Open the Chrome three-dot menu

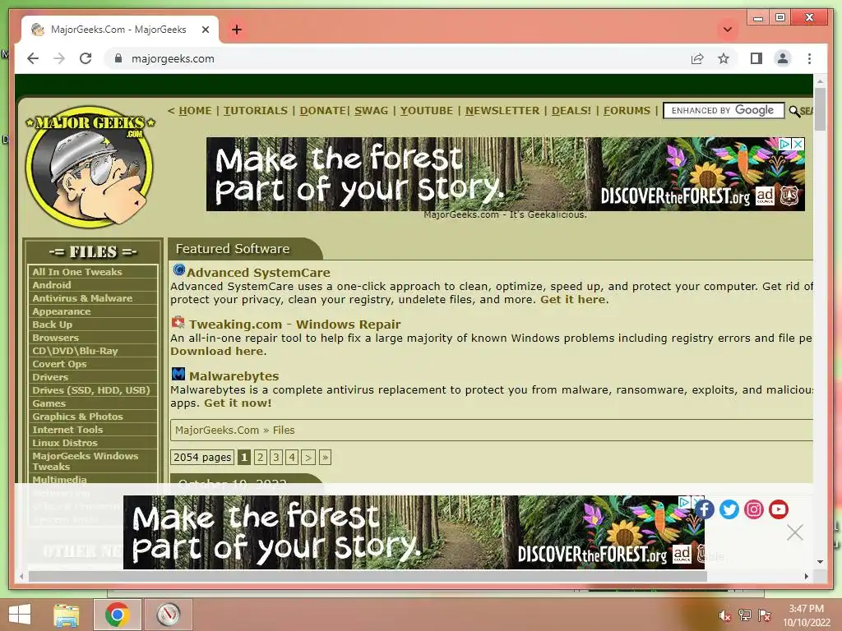point(809,58)
